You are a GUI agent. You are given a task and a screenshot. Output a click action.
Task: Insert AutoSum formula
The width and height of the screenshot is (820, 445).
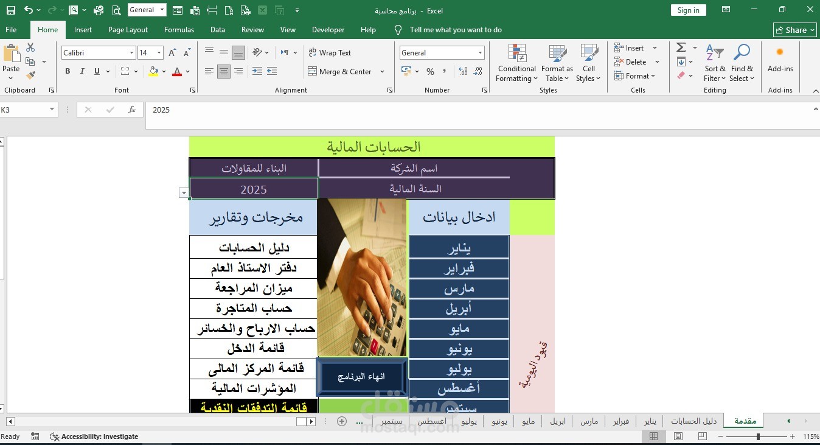point(681,47)
